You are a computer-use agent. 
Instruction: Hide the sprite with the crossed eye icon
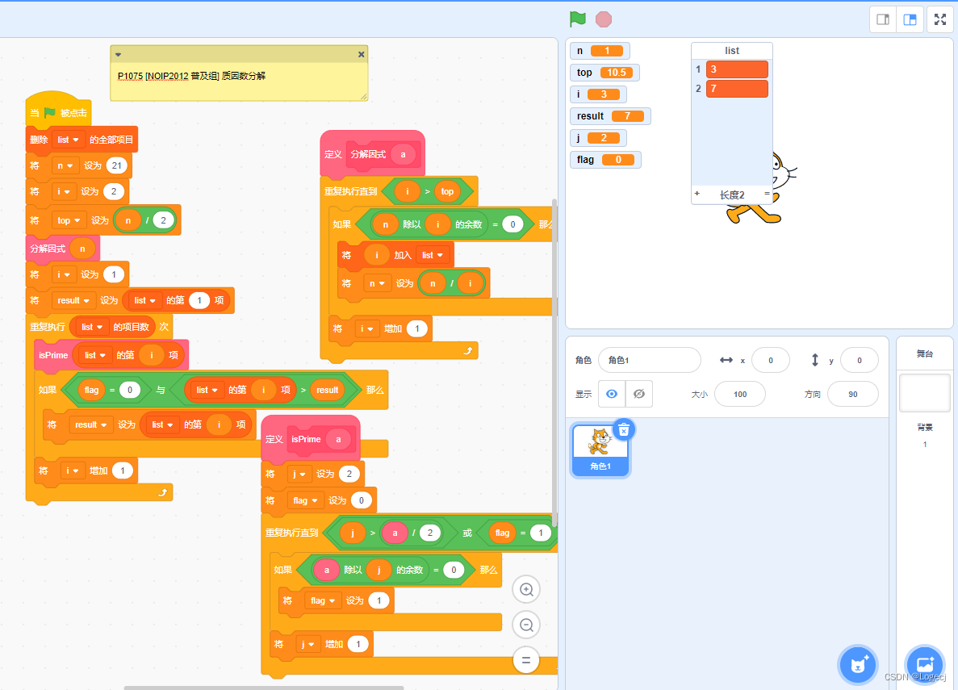click(x=639, y=394)
